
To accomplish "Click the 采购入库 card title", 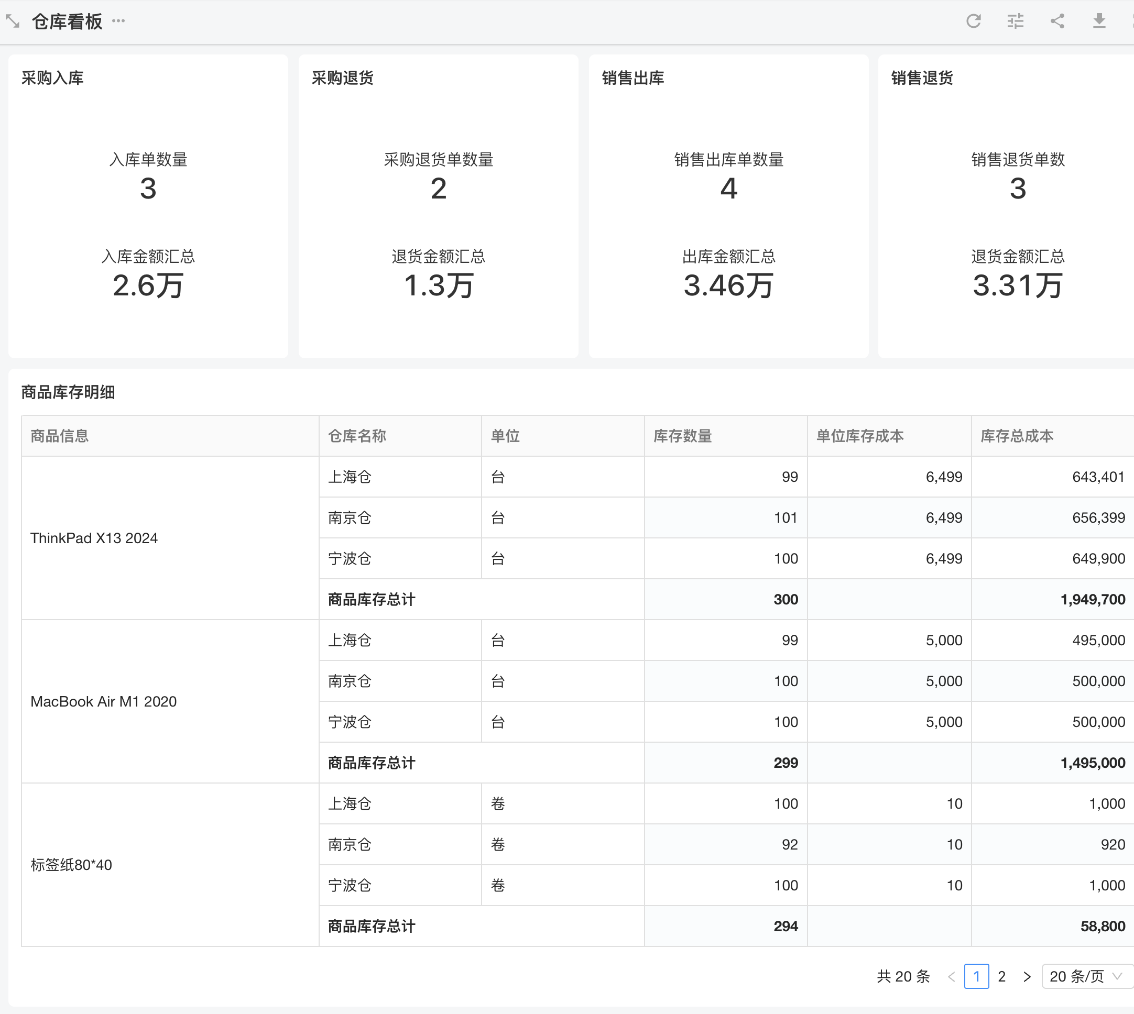I will point(52,78).
